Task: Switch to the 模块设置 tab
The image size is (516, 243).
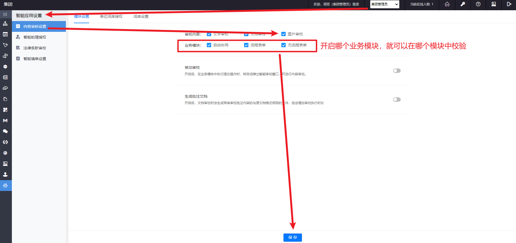Action: [82, 16]
